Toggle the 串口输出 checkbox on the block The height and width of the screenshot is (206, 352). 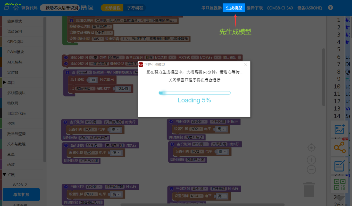point(240,58)
